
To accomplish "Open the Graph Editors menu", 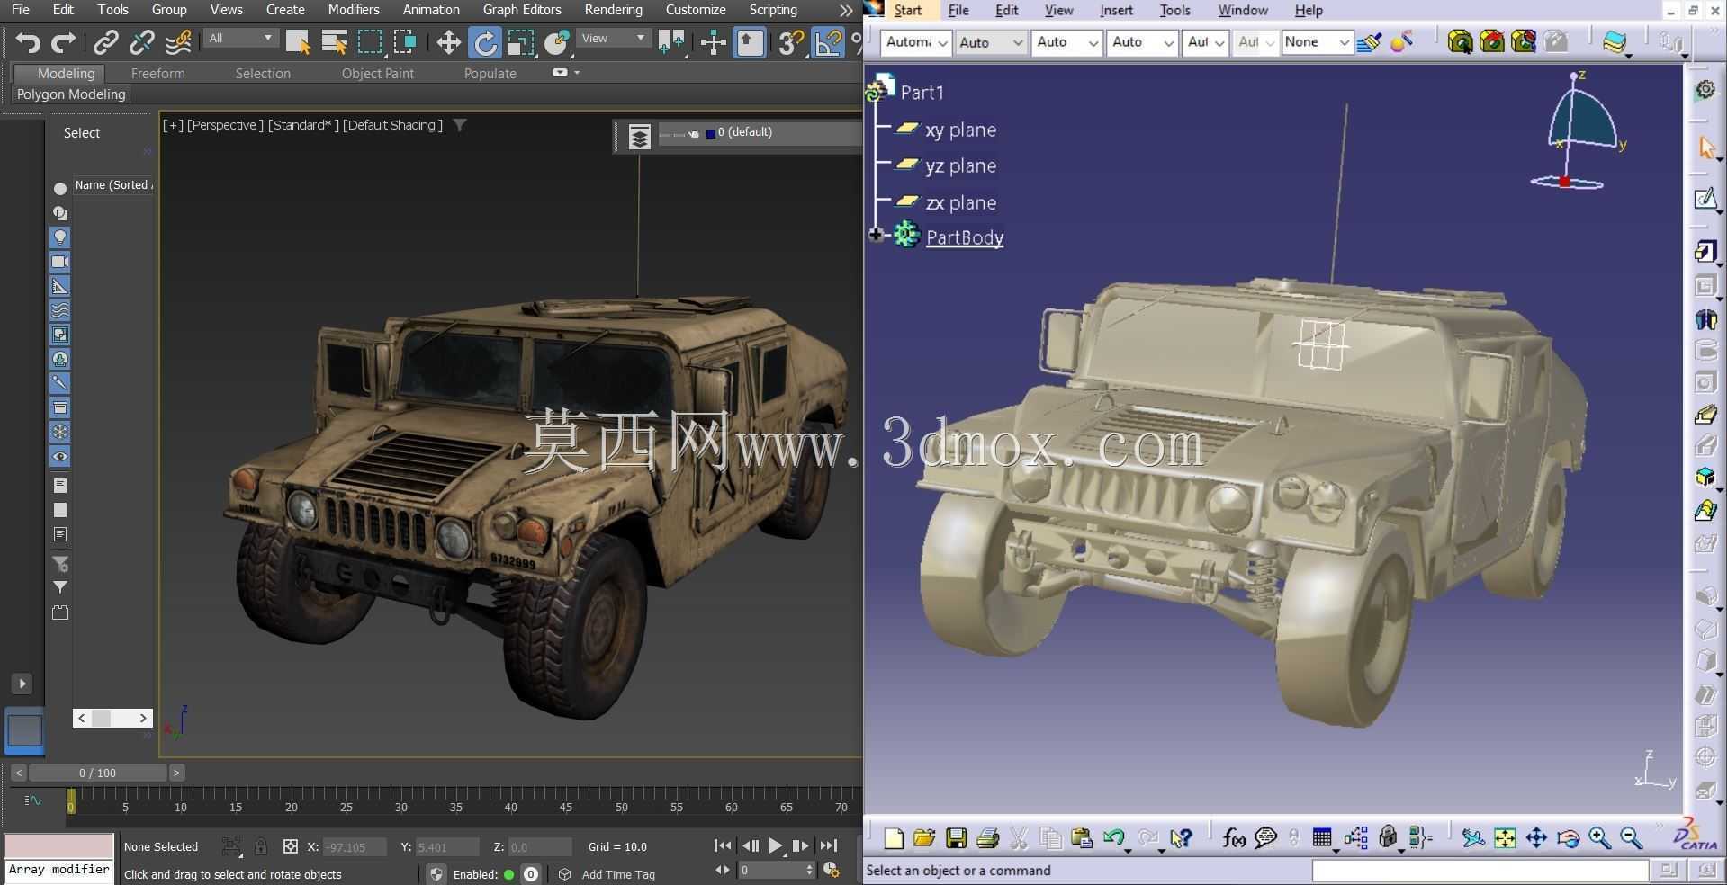I will [522, 10].
